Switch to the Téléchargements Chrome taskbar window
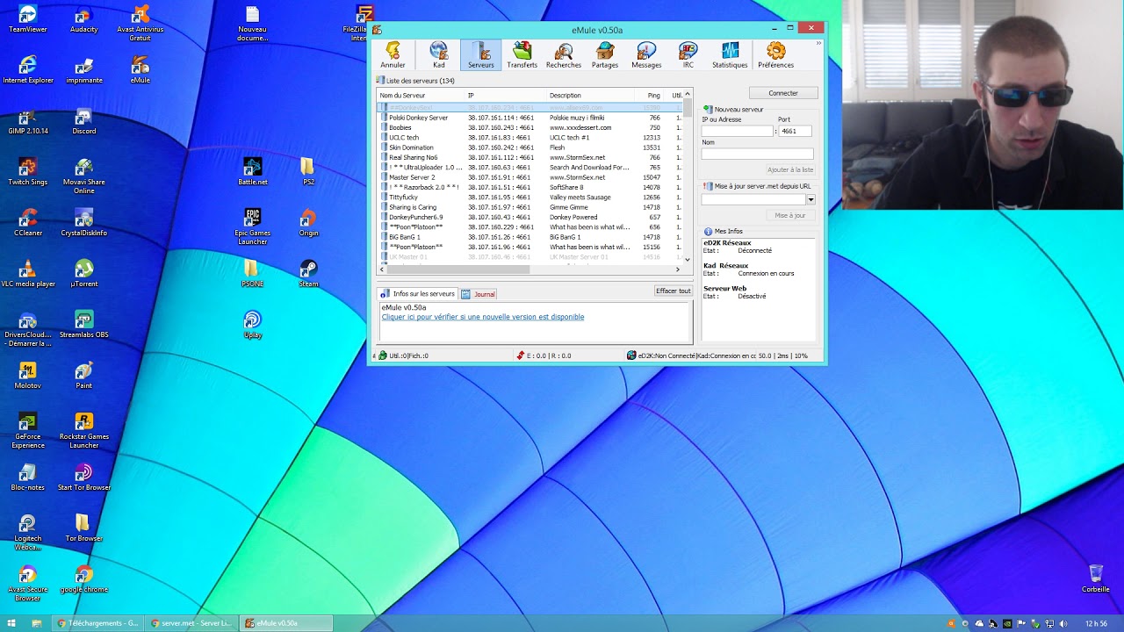 tap(97, 623)
